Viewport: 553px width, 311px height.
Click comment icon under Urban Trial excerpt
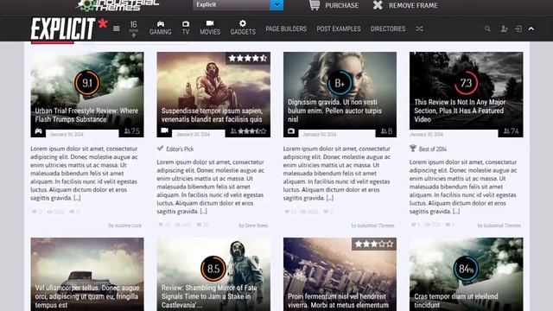point(72,212)
